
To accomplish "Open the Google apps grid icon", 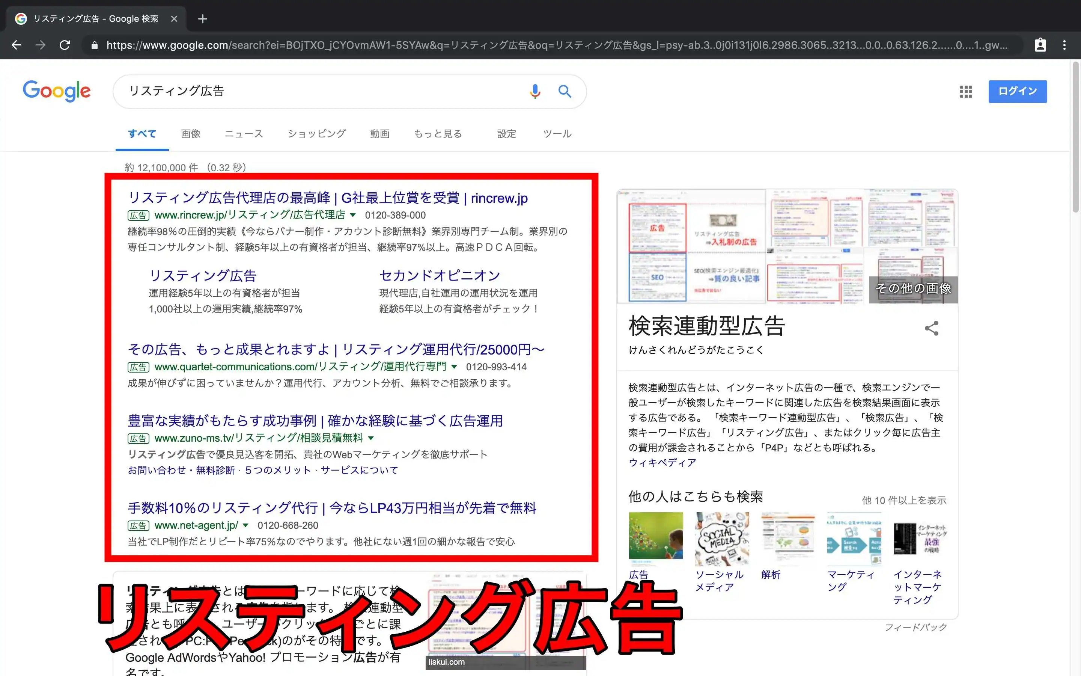I will (965, 91).
